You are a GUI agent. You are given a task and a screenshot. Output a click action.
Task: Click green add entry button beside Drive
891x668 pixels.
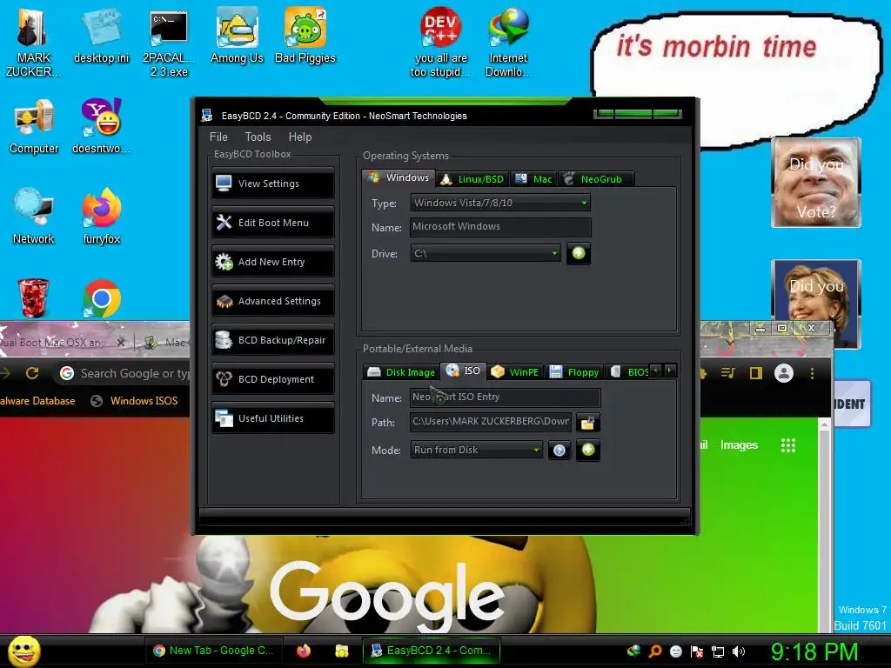579,253
